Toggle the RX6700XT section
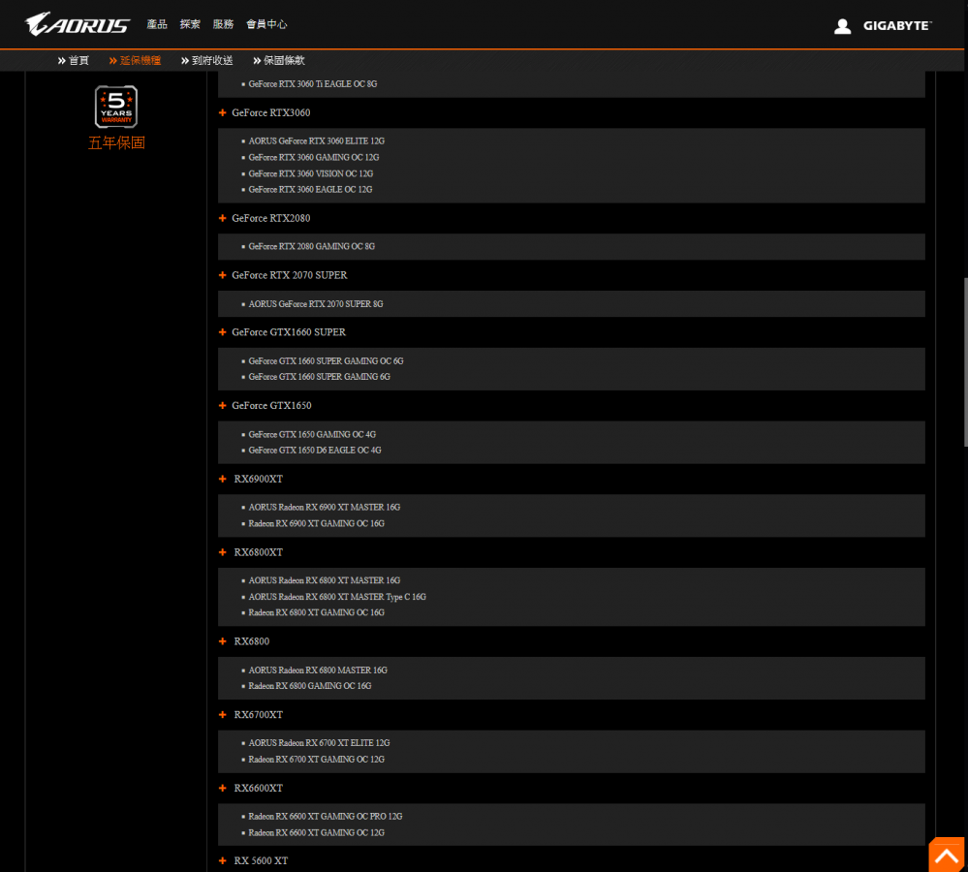 click(251, 715)
